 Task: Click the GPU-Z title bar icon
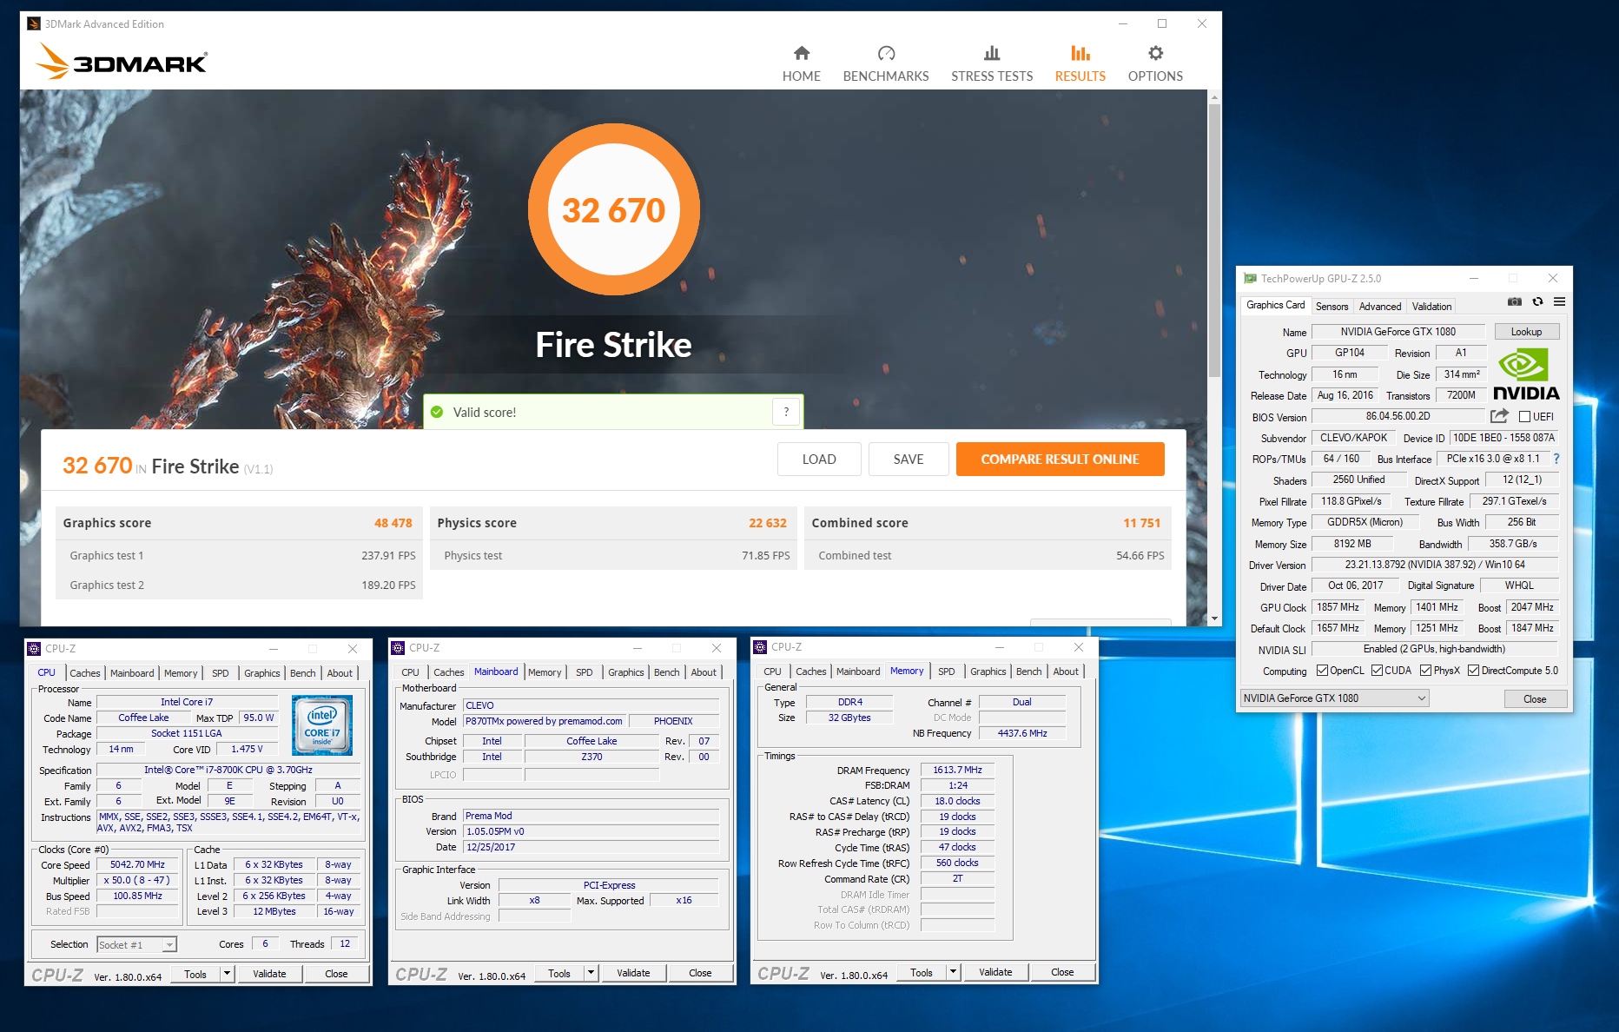coord(1250,279)
